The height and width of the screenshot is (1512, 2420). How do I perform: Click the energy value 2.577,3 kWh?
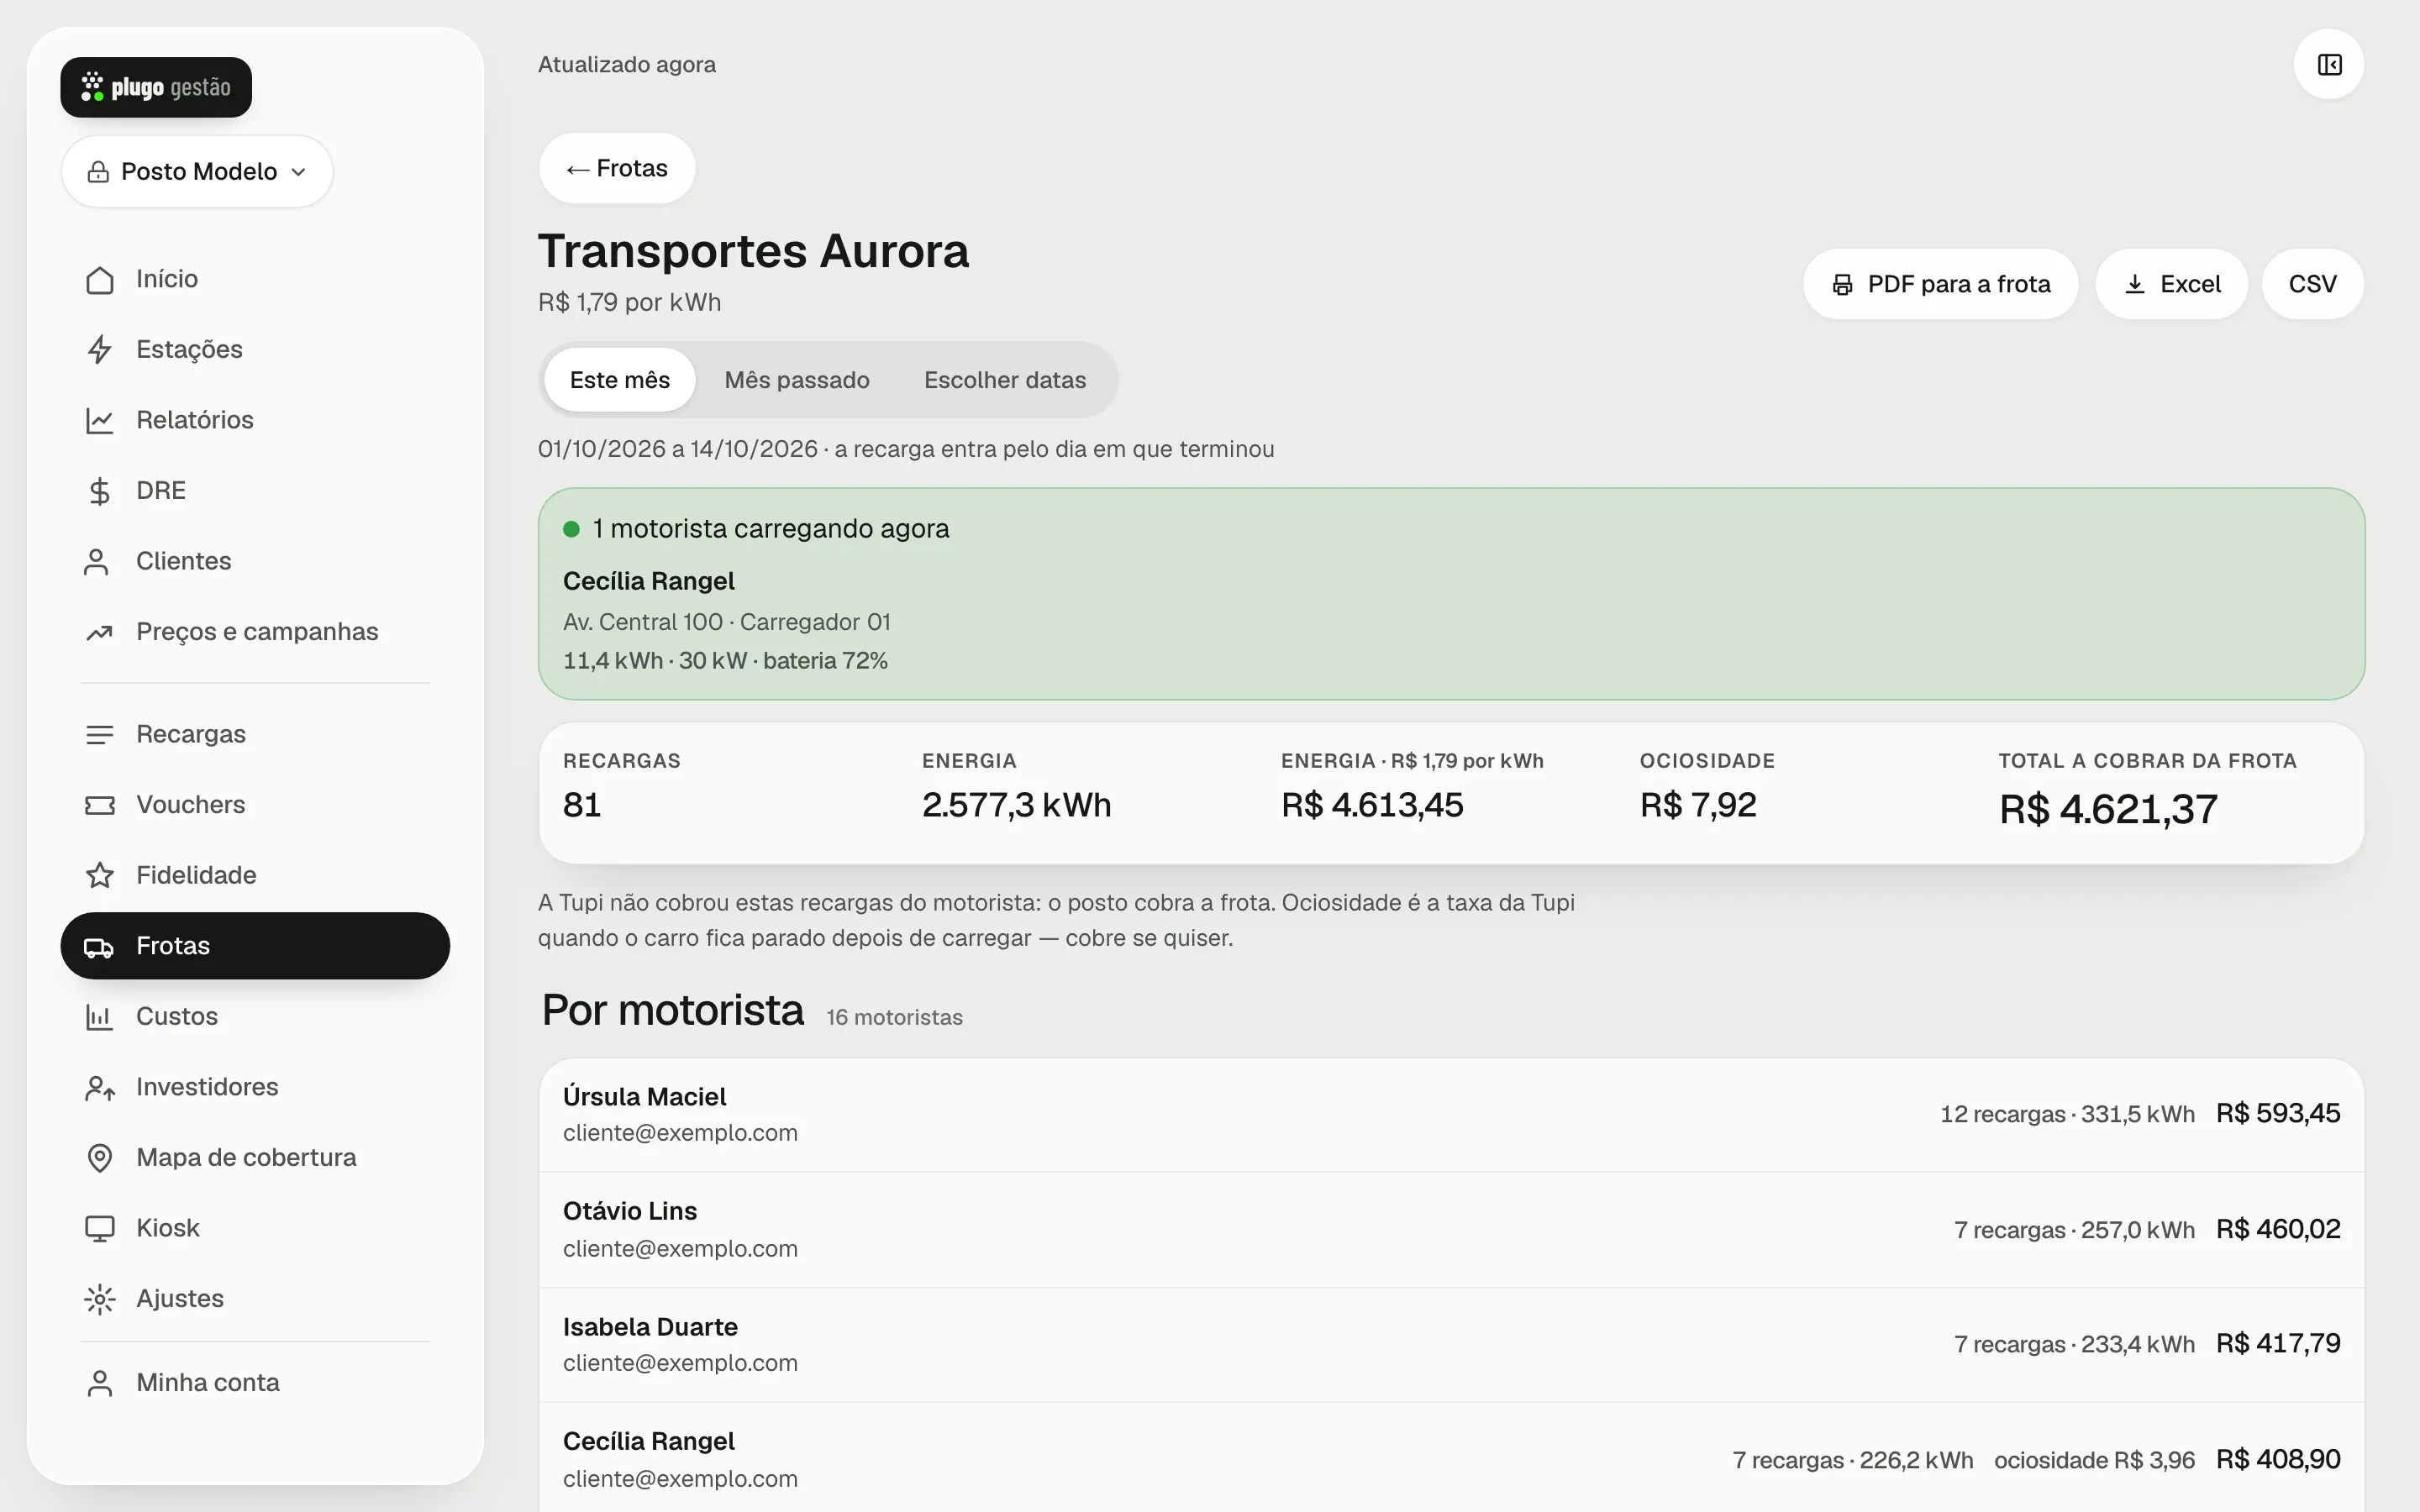(1016, 805)
